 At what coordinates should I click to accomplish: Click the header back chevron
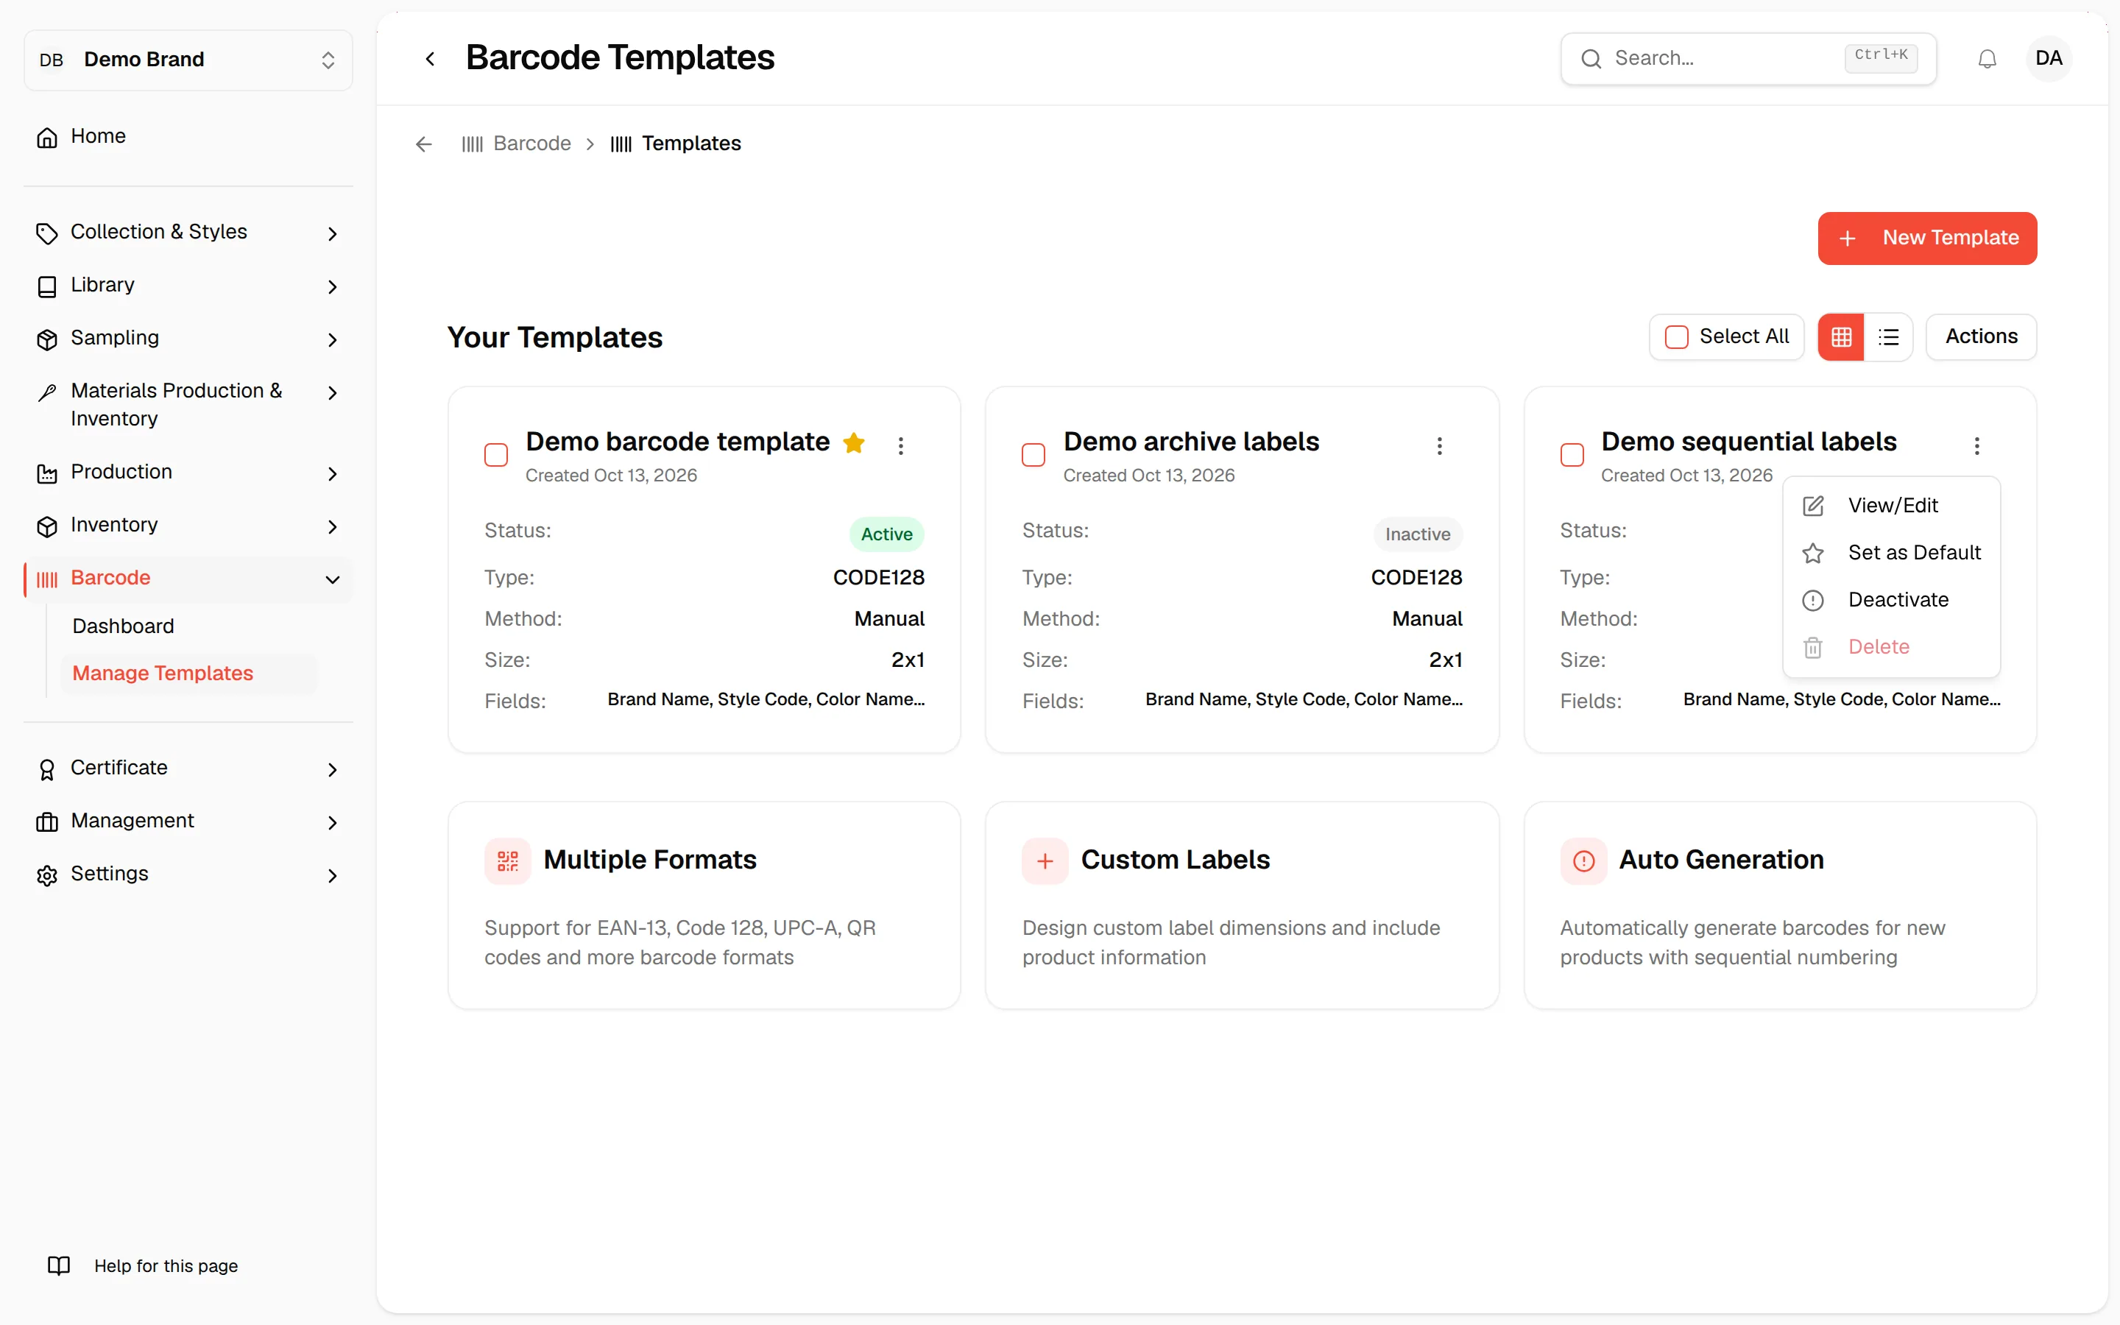(430, 59)
